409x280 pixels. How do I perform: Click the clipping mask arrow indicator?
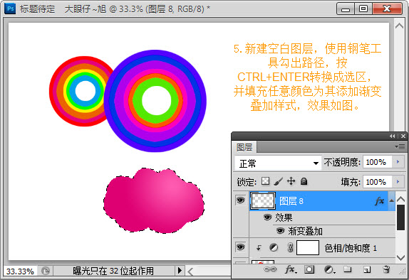(x=259, y=248)
